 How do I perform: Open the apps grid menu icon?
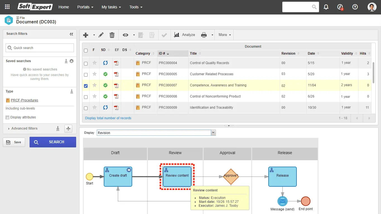[x=7, y=7]
